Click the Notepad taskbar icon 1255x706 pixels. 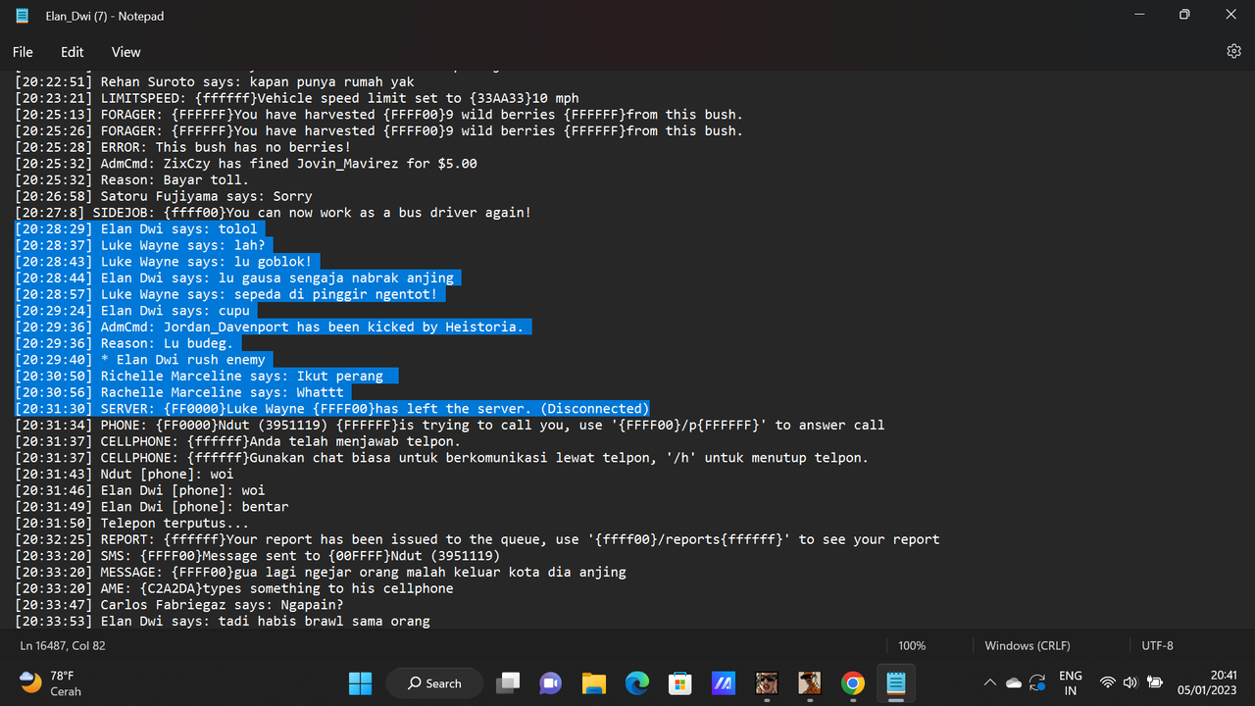click(896, 682)
